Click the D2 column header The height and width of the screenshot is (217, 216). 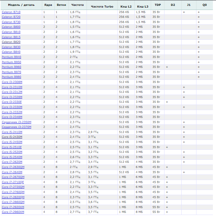pos(173,5)
